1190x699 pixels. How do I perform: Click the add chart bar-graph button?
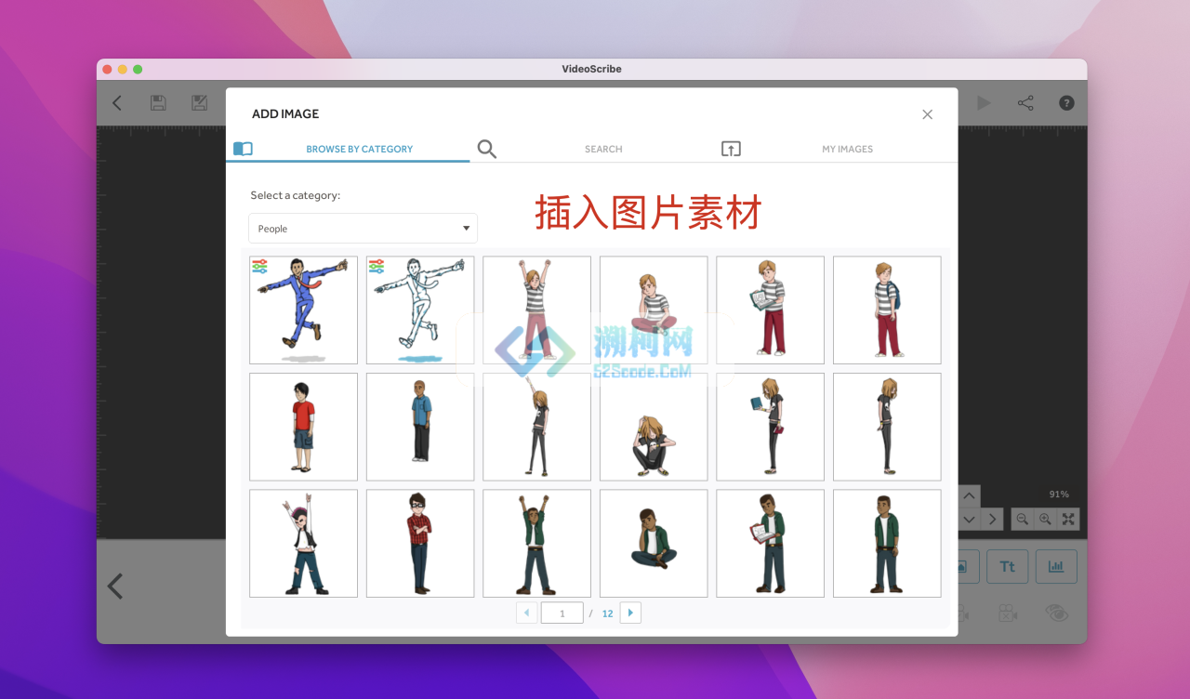click(x=1056, y=566)
